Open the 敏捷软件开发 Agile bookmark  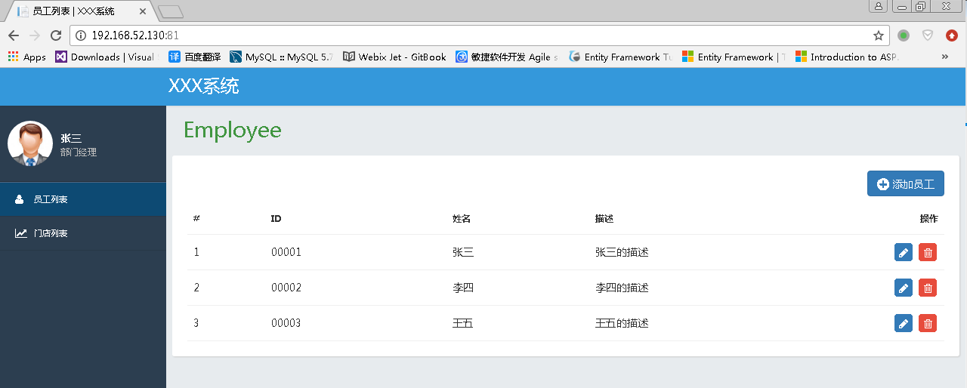click(507, 57)
